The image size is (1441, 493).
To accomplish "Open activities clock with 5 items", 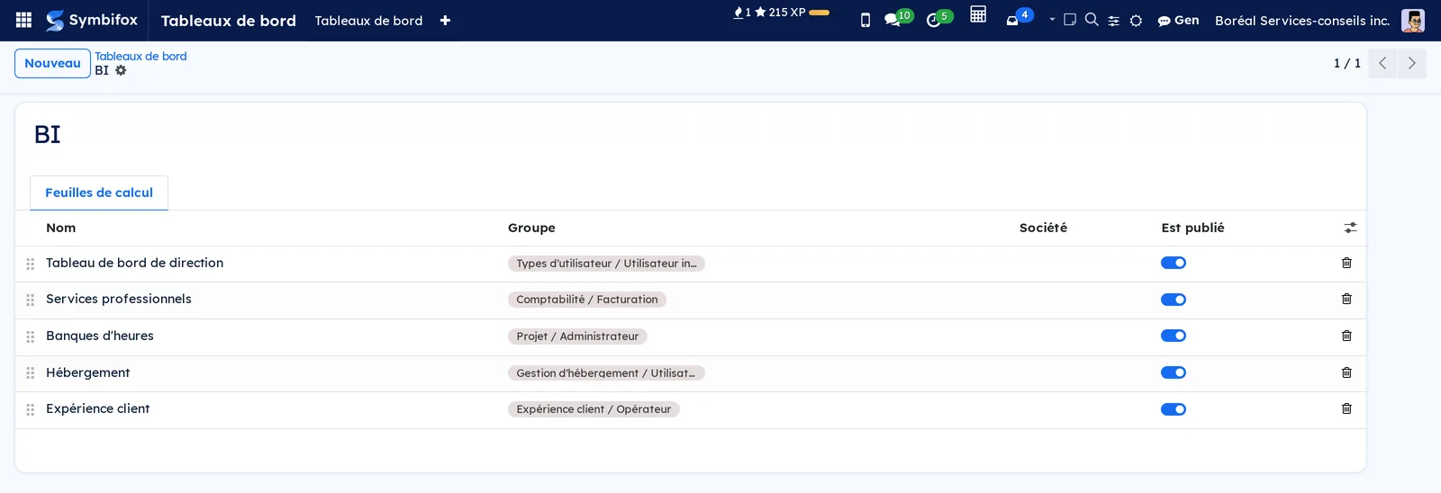I will (939, 18).
